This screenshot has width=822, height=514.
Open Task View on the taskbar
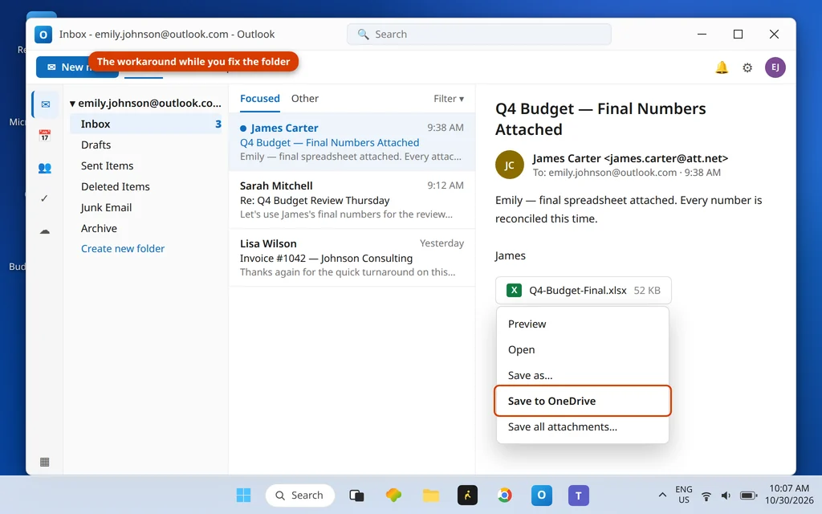click(x=356, y=495)
